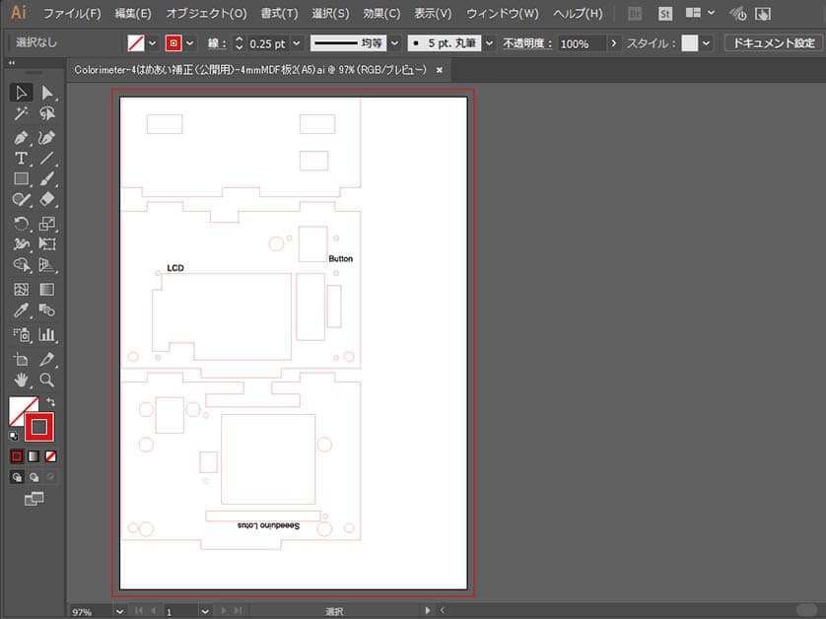Activate the Eyedropper tool

21,311
